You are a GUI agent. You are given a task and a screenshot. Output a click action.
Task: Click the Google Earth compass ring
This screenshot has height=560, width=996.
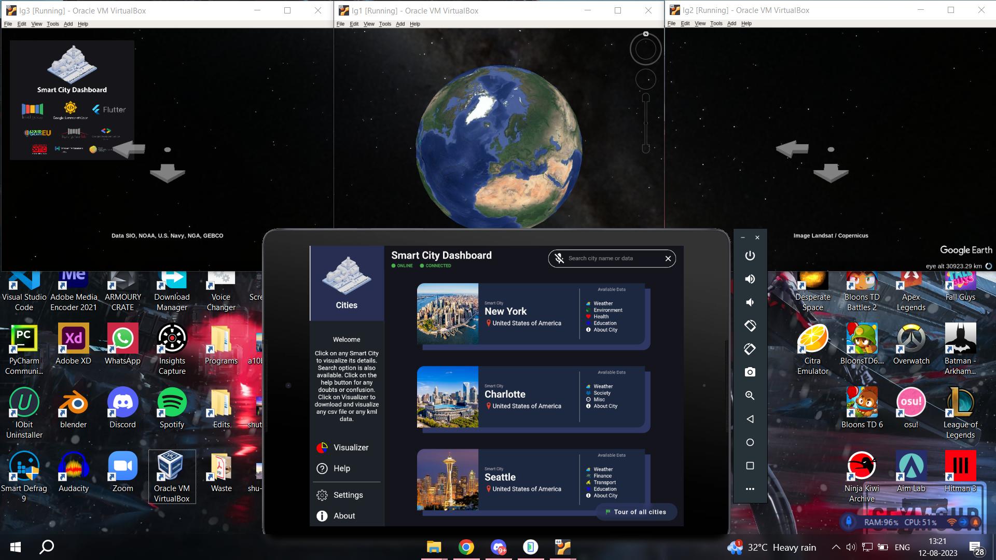click(646, 50)
